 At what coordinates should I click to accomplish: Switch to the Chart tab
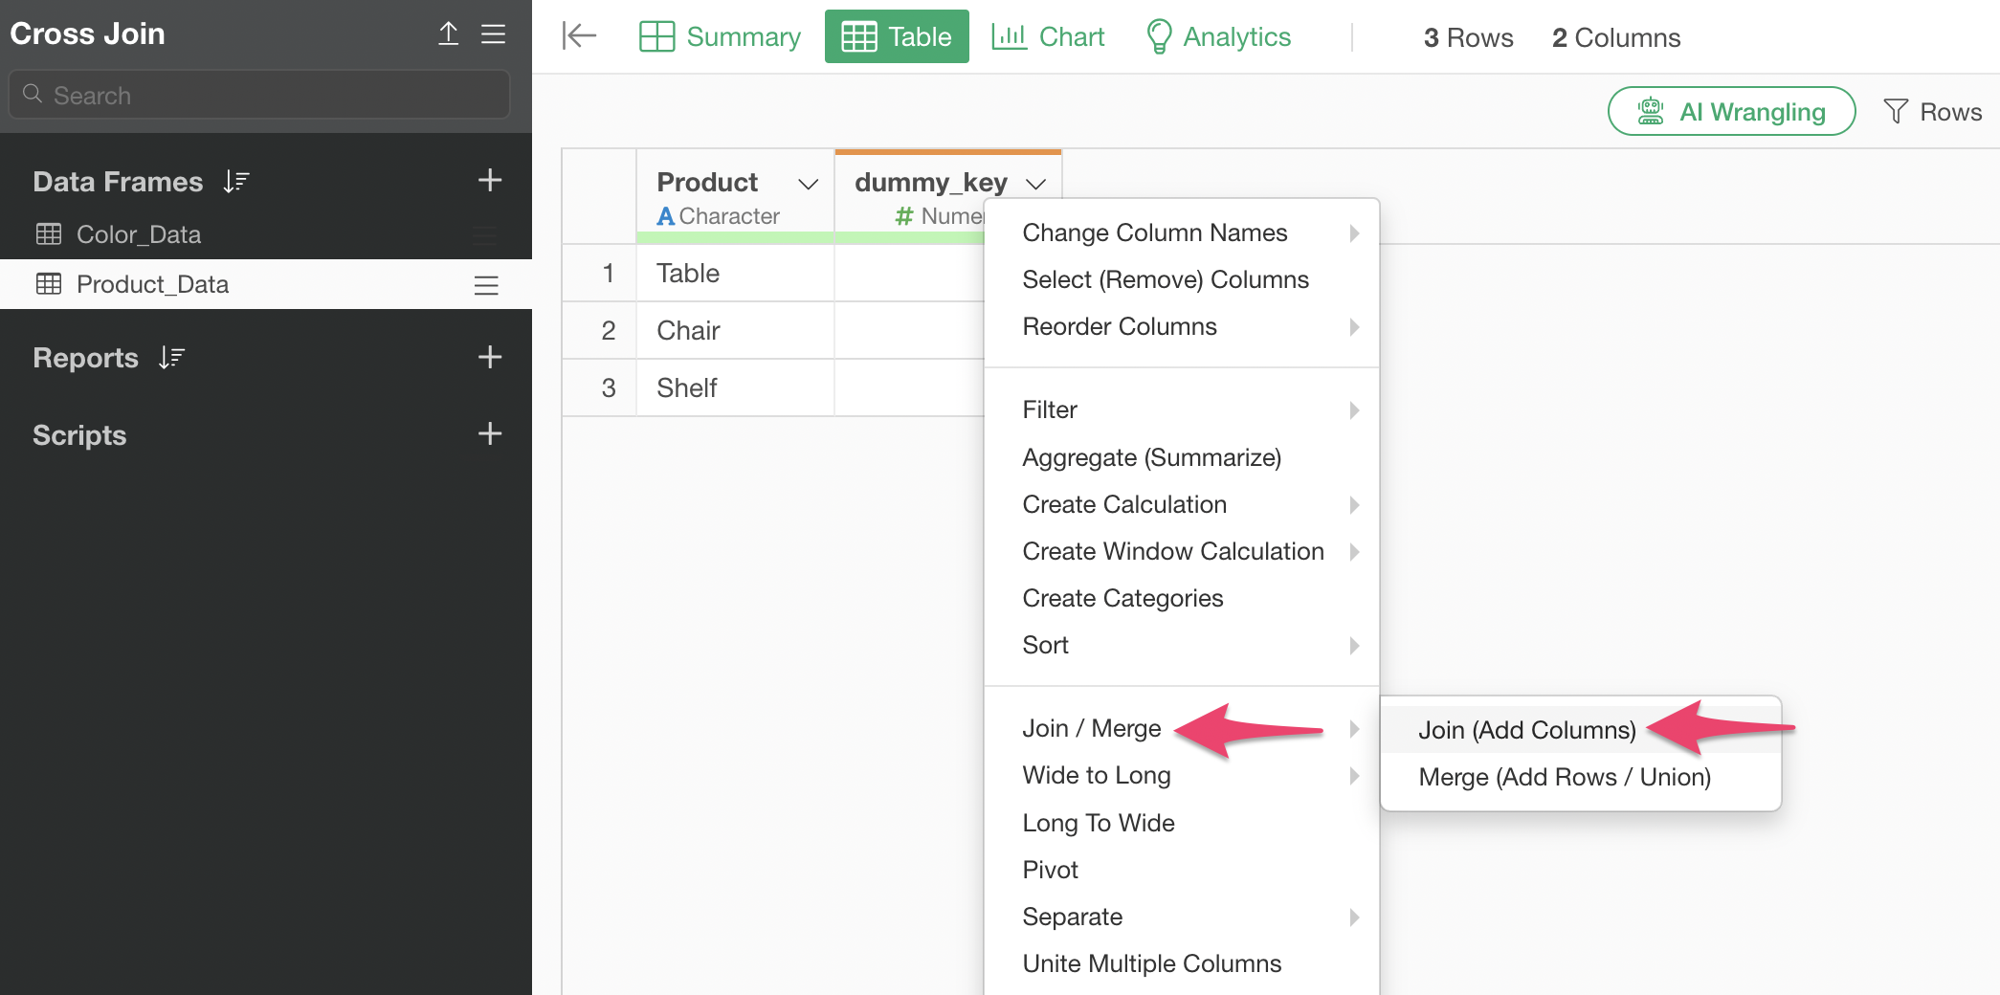click(1048, 36)
